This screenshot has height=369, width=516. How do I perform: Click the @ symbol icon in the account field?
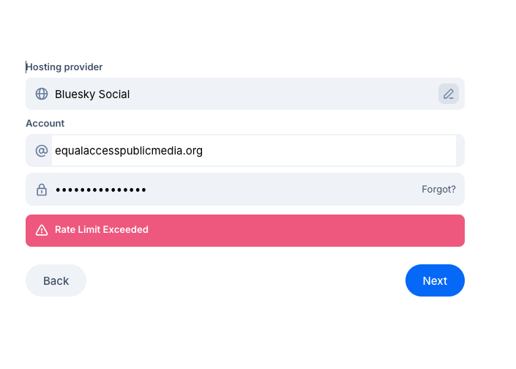pos(42,151)
